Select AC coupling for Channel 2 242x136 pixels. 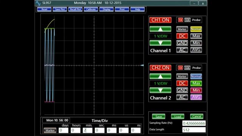click(182, 97)
